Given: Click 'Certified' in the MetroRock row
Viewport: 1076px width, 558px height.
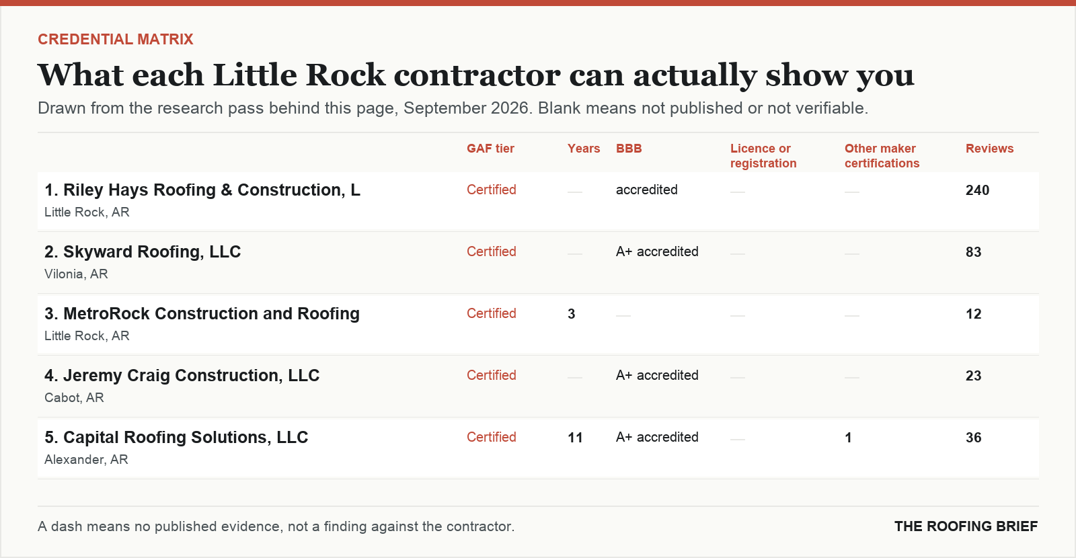Looking at the screenshot, I should tap(492, 314).
